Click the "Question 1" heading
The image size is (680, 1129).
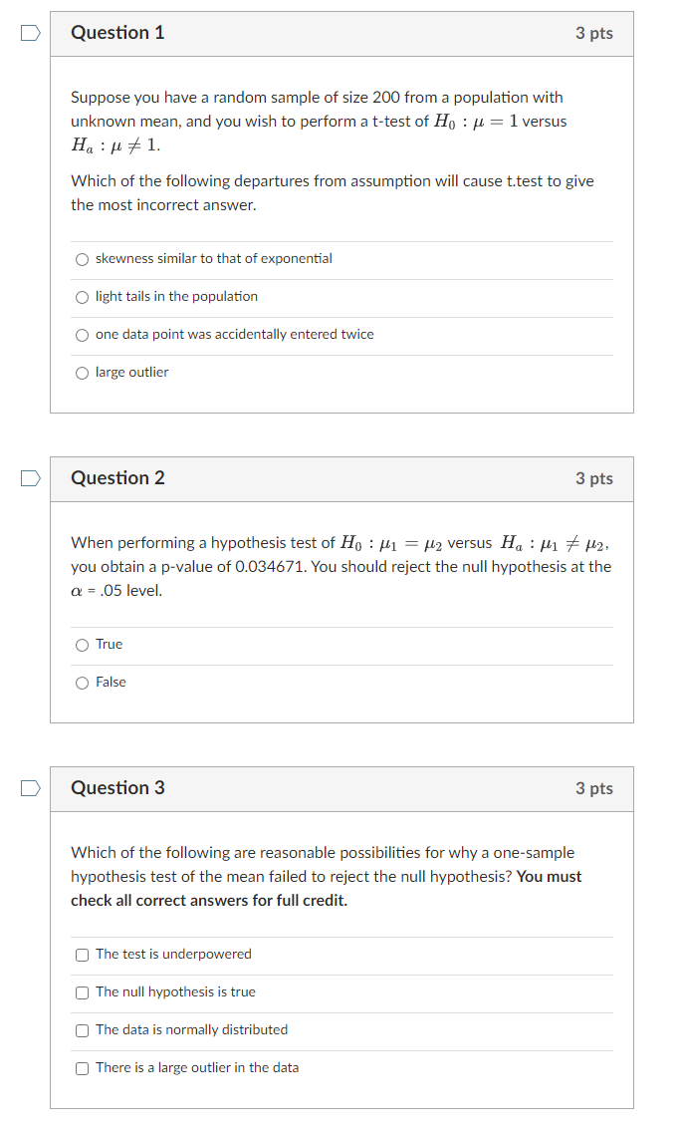(117, 33)
